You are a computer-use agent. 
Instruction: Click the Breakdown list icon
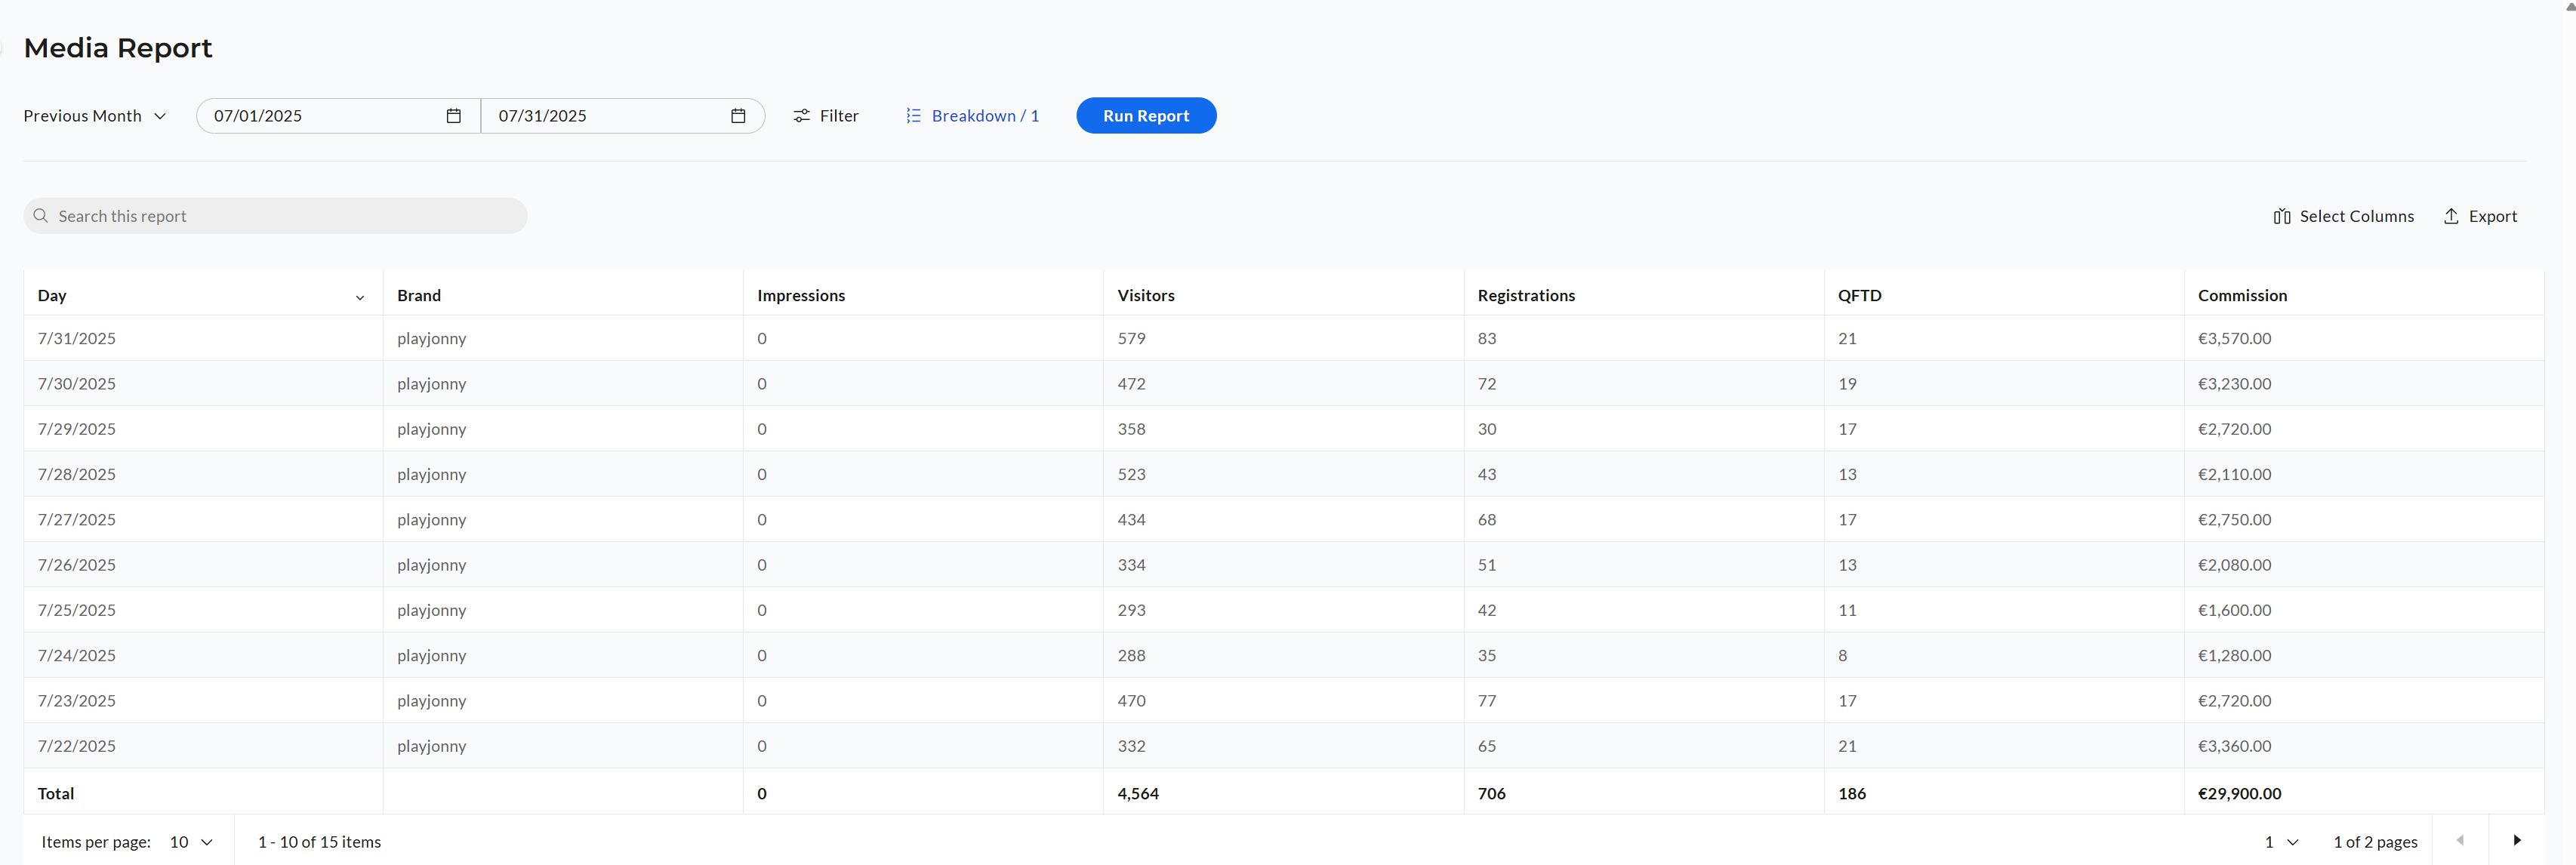pos(913,116)
